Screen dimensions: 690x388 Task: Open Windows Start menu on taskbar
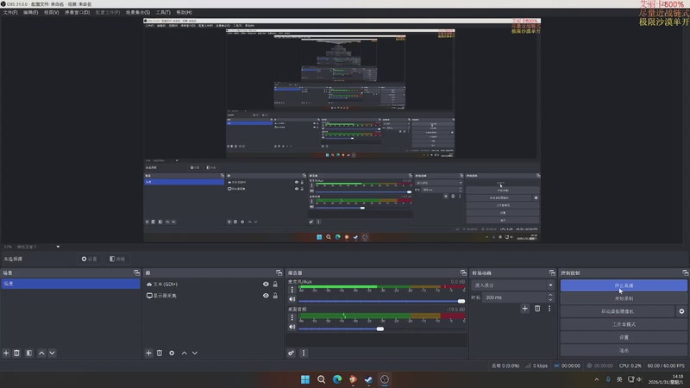pyautogui.click(x=305, y=379)
